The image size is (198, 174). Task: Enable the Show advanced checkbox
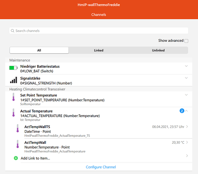[x=186, y=41]
